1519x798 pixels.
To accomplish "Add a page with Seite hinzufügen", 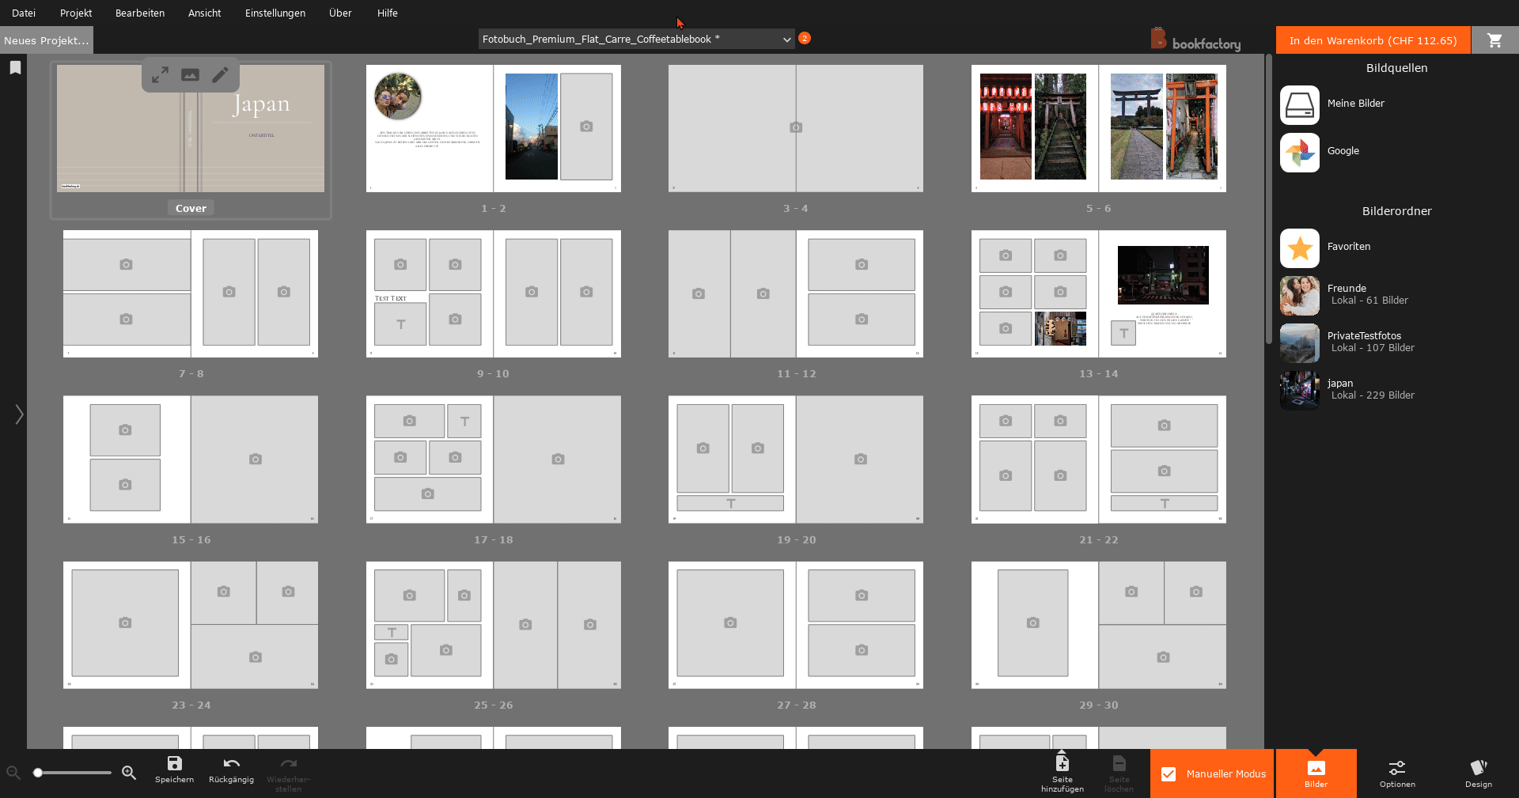I will coord(1062,773).
